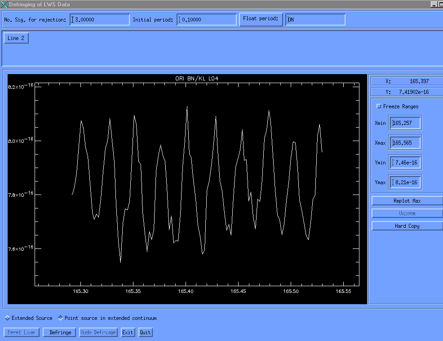Click the Line 2 button
The height and width of the screenshot is (341, 443).
(x=16, y=38)
